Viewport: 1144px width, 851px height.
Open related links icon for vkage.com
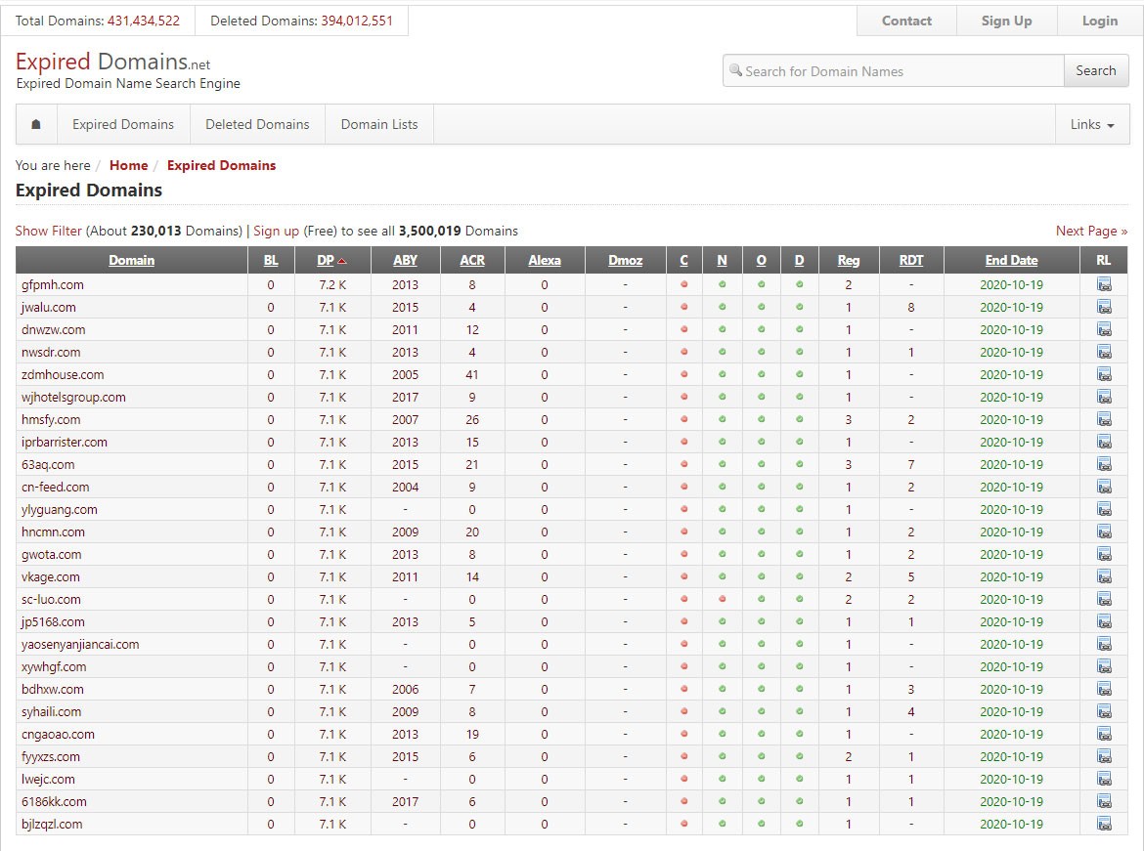[1104, 577]
